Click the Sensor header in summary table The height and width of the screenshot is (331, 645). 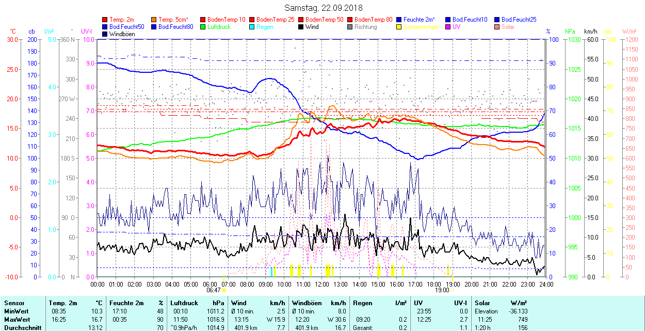tap(14, 303)
